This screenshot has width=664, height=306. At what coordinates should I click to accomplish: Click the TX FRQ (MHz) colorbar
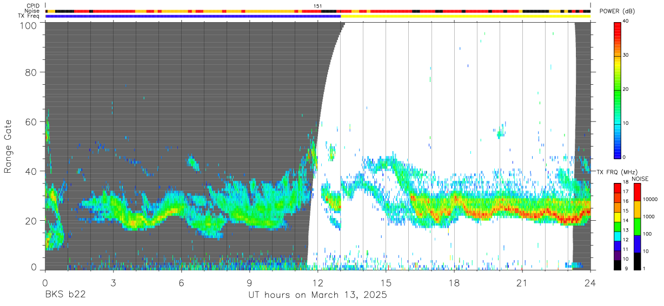(617, 227)
